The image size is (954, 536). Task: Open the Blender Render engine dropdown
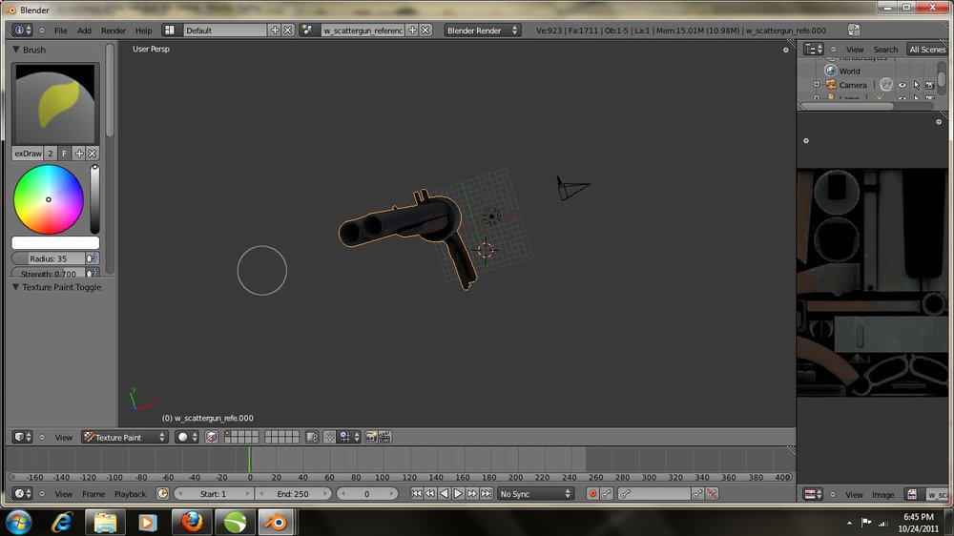pos(482,31)
